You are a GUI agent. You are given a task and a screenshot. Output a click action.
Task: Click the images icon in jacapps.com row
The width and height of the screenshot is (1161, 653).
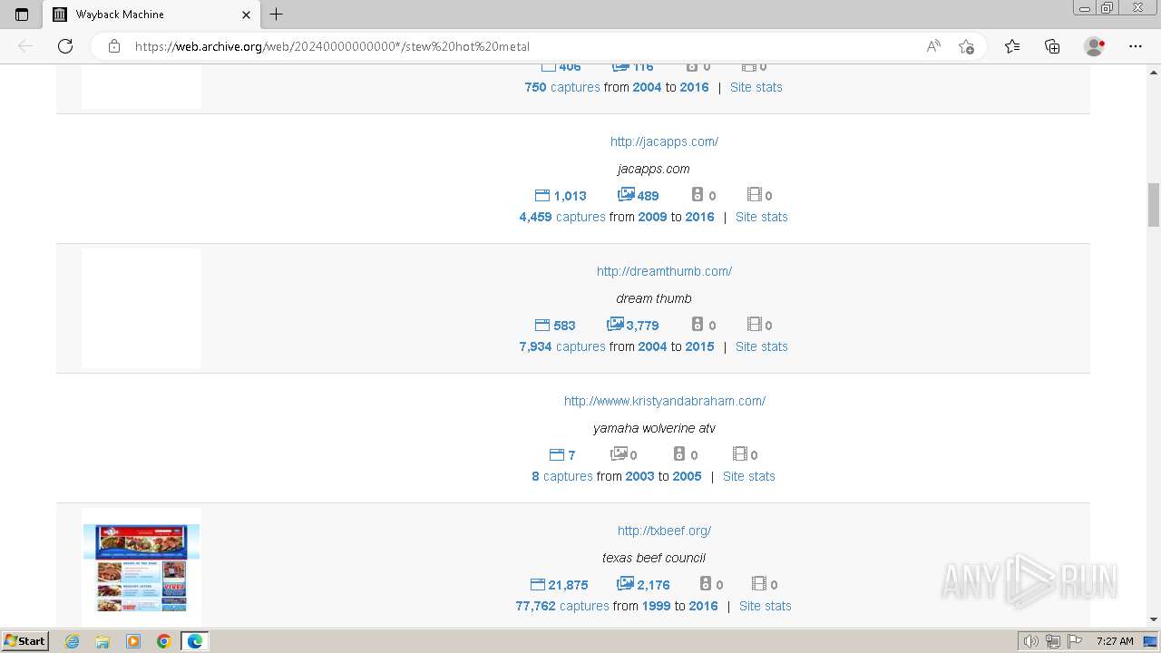tap(626, 194)
